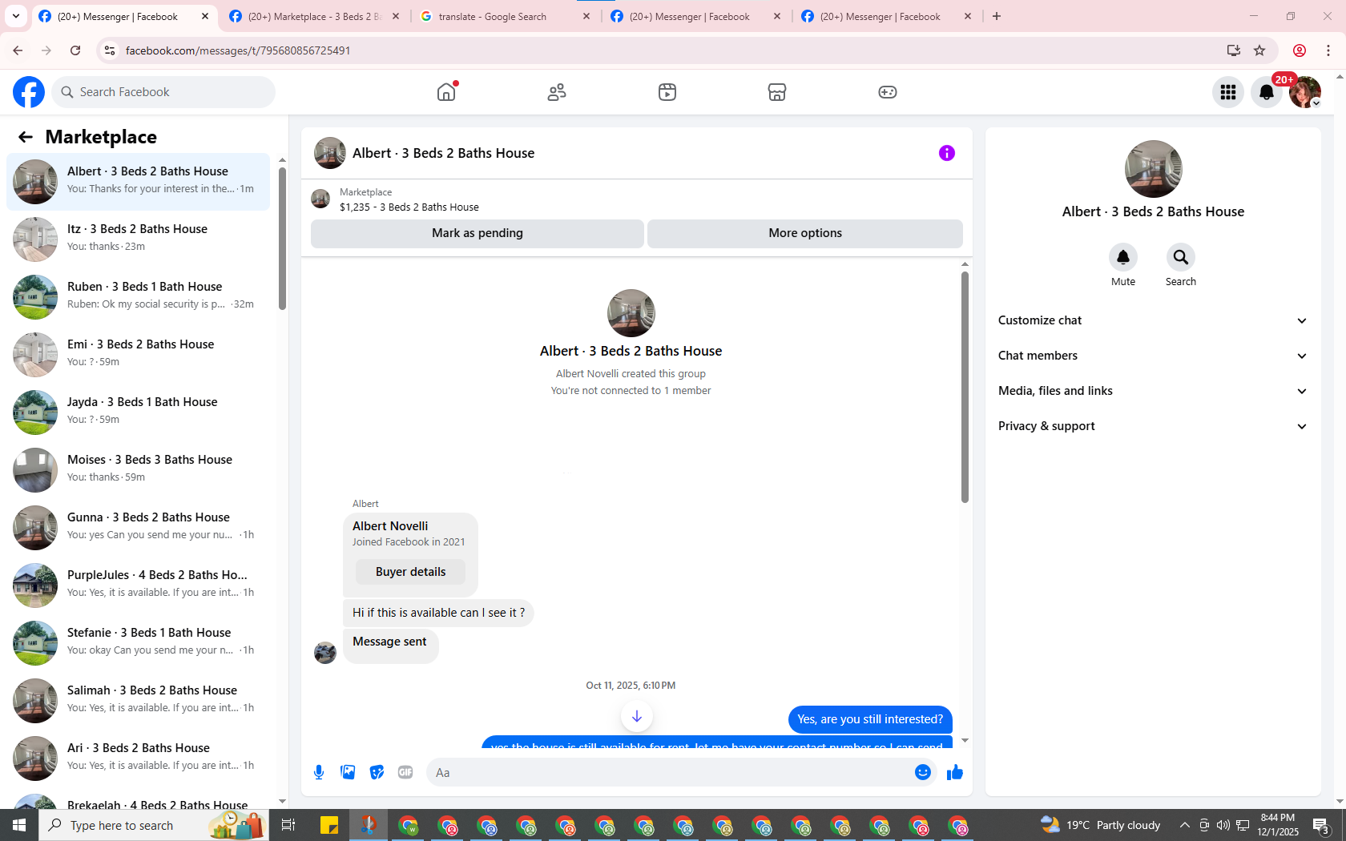The image size is (1346, 841).
Task: Open the Facebook menu grid icon
Action: pos(1228,92)
